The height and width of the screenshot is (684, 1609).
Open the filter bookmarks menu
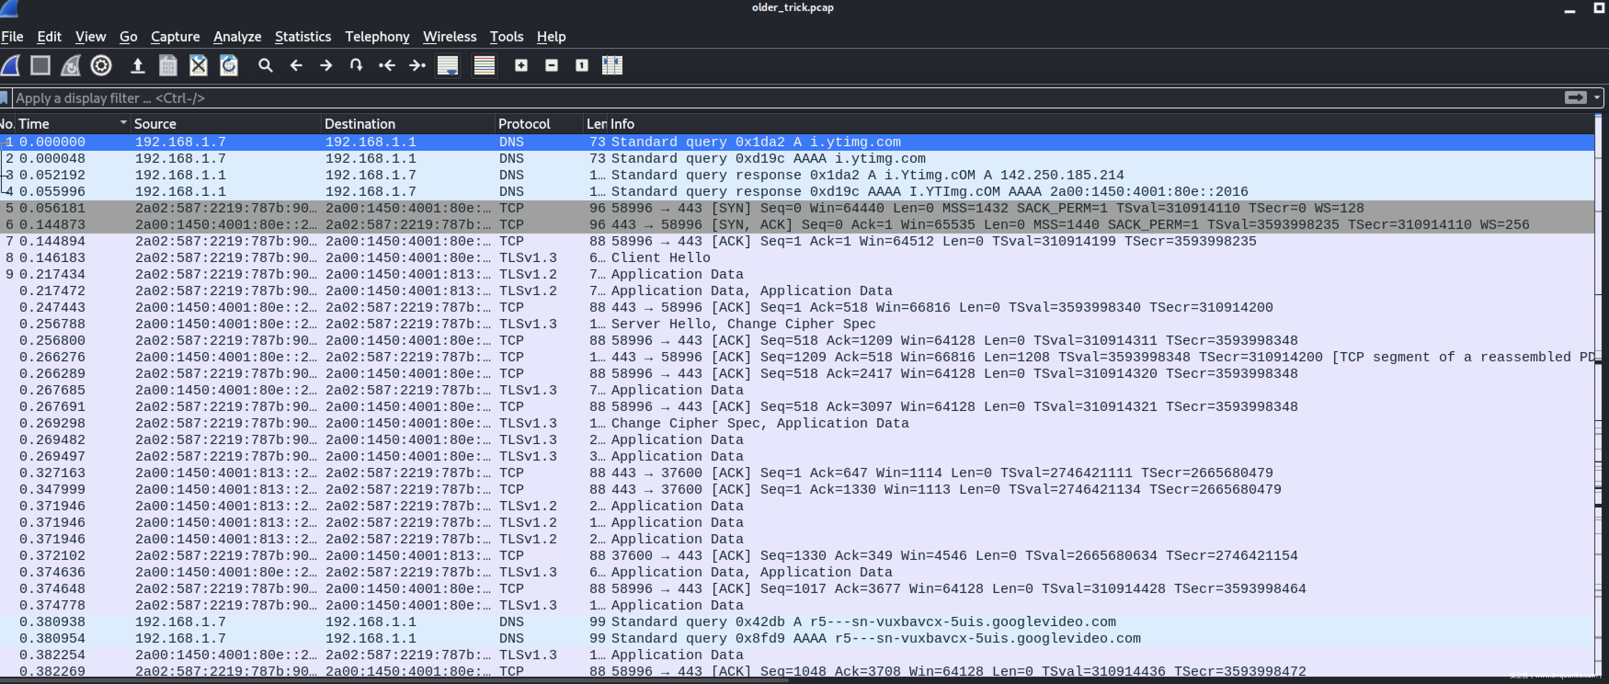5,98
